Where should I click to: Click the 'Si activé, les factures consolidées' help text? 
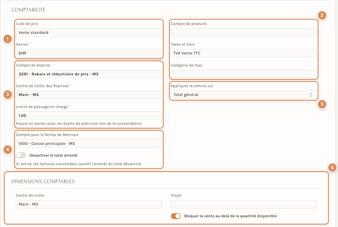(x=78, y=164)
